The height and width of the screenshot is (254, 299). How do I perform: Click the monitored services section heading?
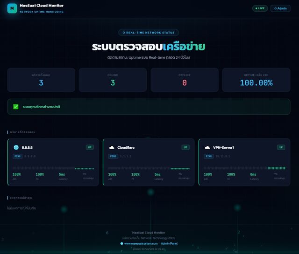click(x=23, y=132)
